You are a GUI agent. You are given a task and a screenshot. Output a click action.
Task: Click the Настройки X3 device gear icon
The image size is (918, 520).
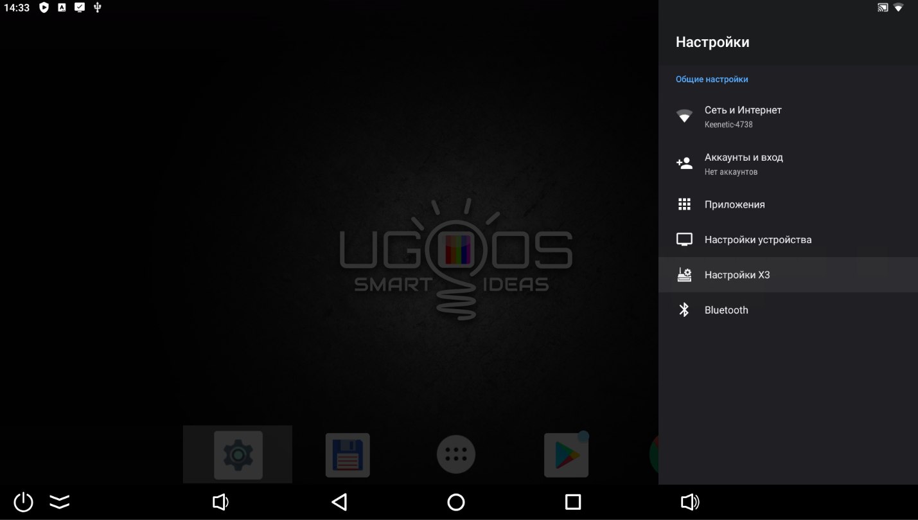click(x=684, y=275)
